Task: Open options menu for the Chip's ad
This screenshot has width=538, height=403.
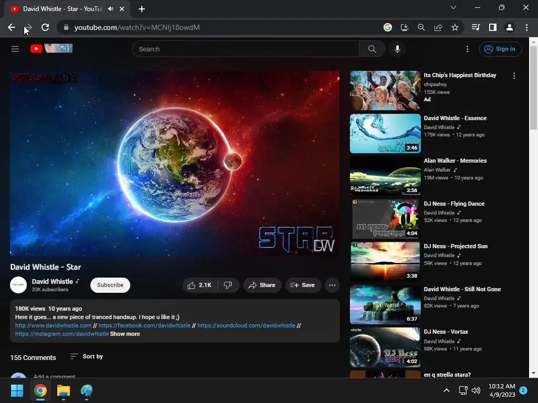Action: click(x=514, y=76)
